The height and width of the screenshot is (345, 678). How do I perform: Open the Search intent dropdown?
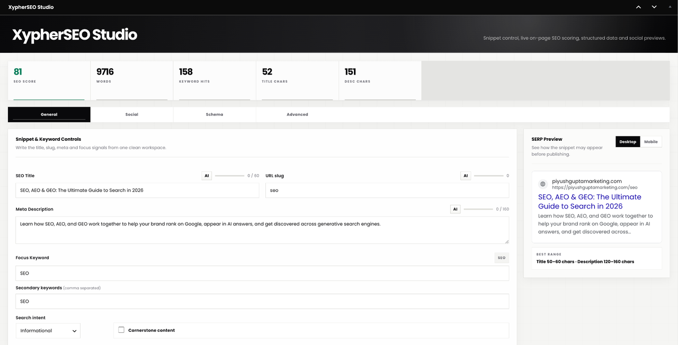48,331
